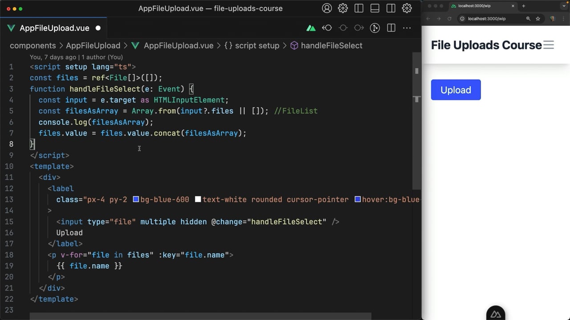Open the handleFileSelect breadcrumb
This screenshot has width=570, height=320.
point(331,45)
